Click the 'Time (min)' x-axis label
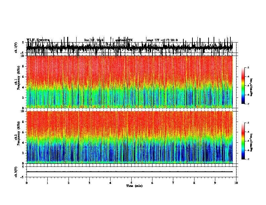 pos(134,186)
